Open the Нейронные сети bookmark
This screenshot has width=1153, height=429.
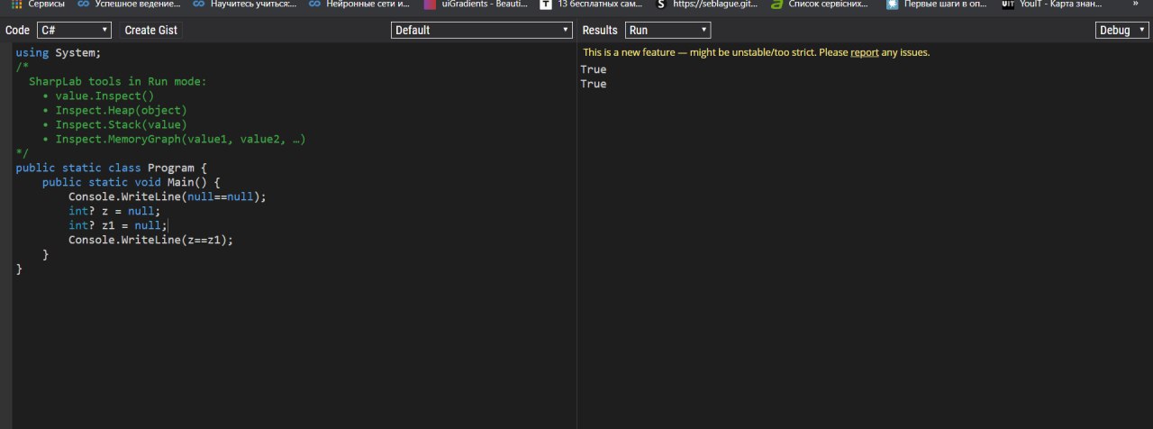[x=359, y=5]
